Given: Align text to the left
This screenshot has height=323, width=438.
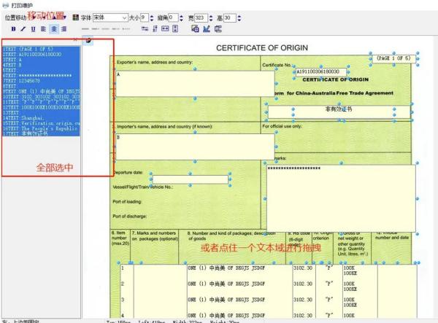Looking at the screenshot, I should point(45,28).
